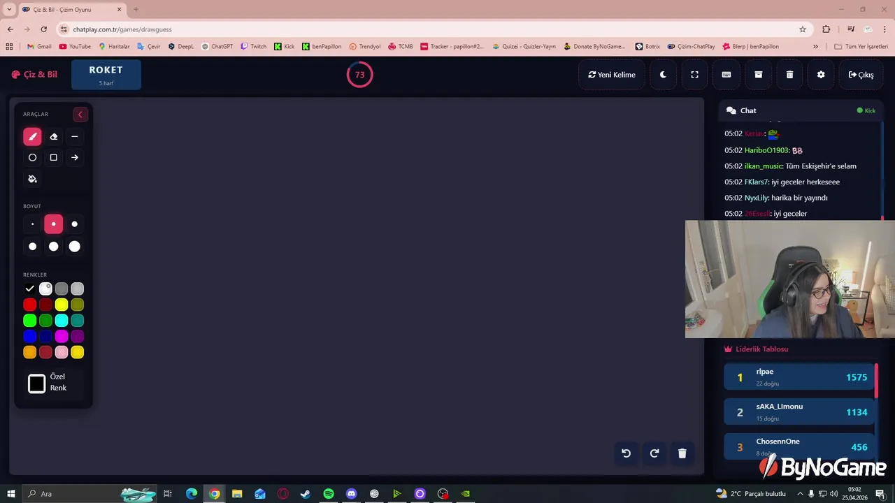The width and height of the screenshot is (895, 503).
Task: Select the circle shape tool
Action: [x=32, y=158]
